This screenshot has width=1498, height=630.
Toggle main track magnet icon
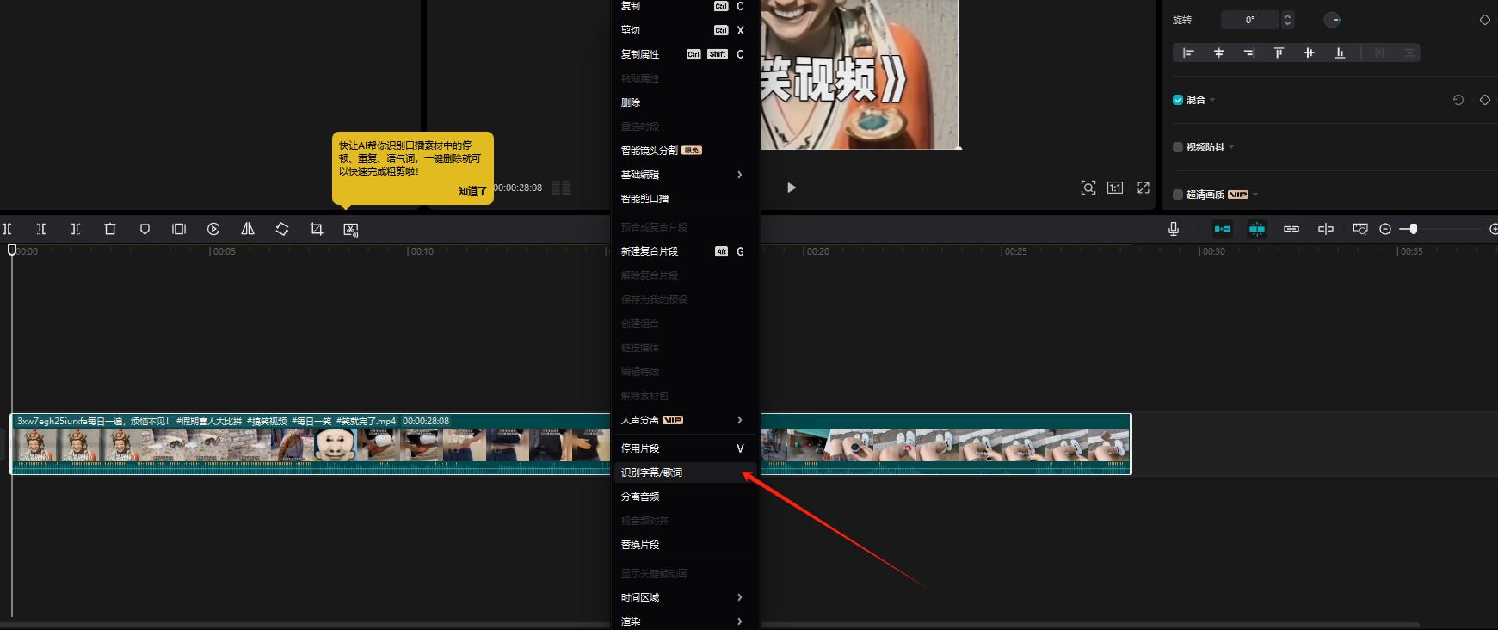(x=1223, y=229)
